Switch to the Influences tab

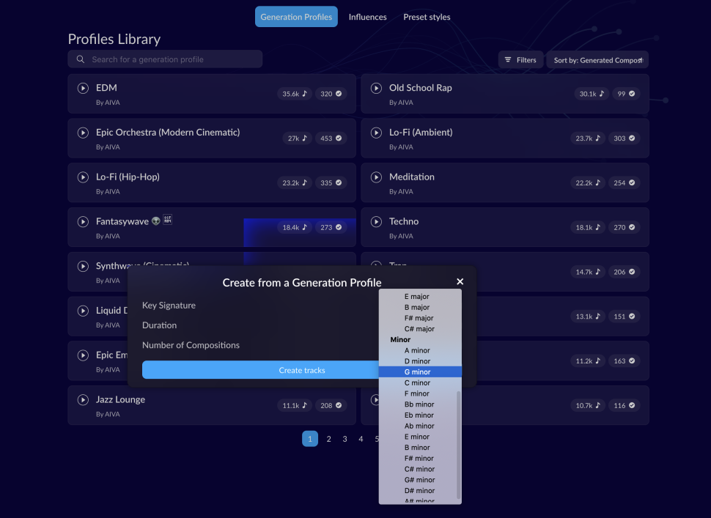pos(367,17)
